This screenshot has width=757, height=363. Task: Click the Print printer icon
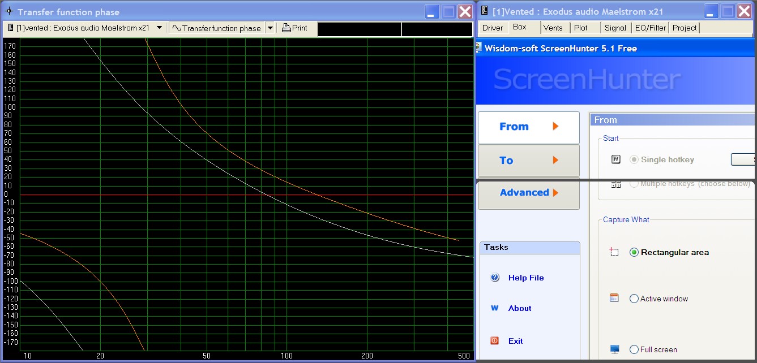tap(286, 28)
